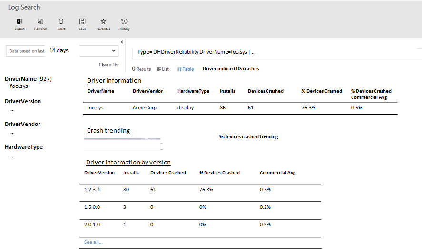422x249 pixels.
Task: Select driver version 1.2.3.4 row
Action: pos(92,189)
